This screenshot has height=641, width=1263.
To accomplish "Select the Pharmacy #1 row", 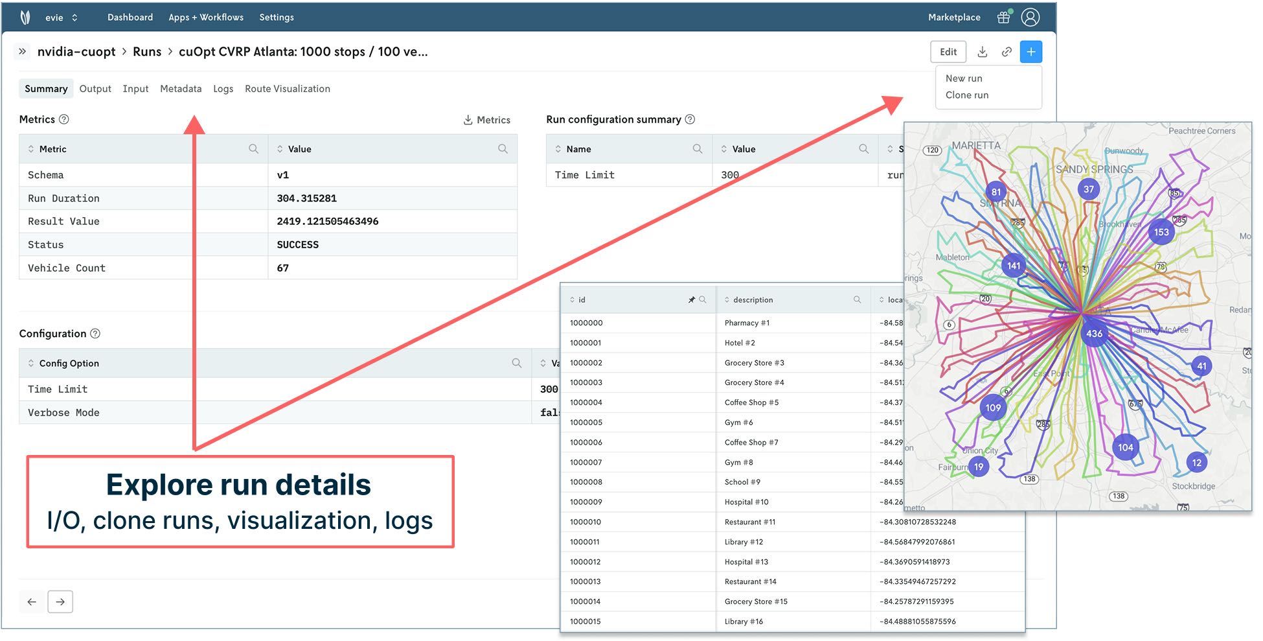I will coord(732,323).
